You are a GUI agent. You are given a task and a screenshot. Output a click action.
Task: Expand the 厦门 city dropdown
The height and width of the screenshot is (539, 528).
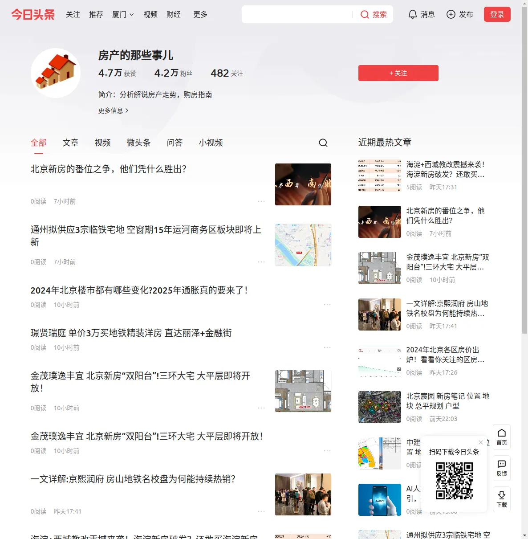click(123, 14)
